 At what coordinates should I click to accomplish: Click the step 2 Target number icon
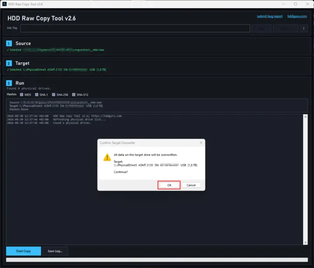coord(9,63)
